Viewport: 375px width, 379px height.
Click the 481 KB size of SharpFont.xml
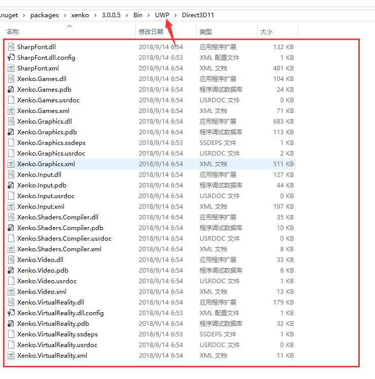coord(283,68)
